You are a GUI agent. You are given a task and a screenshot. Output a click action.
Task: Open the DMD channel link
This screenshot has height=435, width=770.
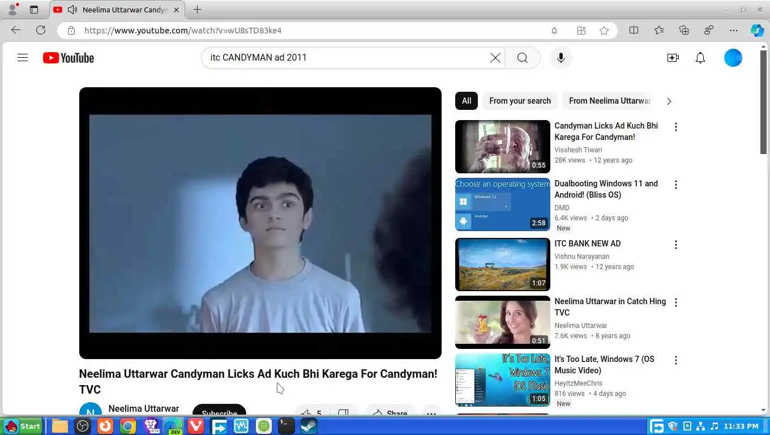562,208
